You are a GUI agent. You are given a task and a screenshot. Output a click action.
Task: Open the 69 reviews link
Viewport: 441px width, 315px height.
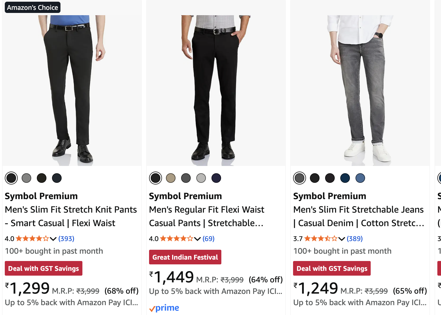click(208, 239)
